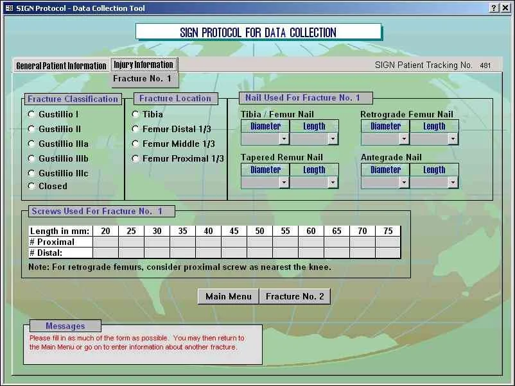This screenshot has width=515, height=386.
Task: Expand Antegrade Nail Length dropdown
Action: pyautogui.click(x=453, y=182)
